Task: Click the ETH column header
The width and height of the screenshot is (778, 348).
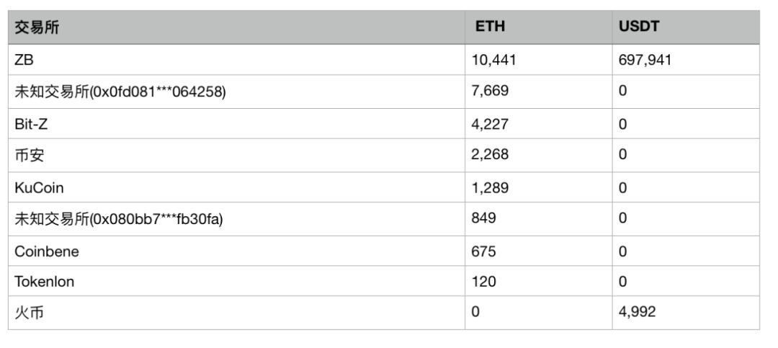Action: (x=491, y=27)
